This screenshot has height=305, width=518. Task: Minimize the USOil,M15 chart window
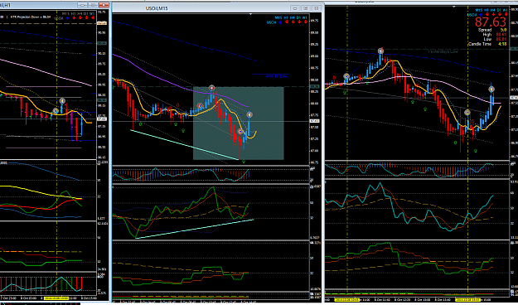coord(295,8)
